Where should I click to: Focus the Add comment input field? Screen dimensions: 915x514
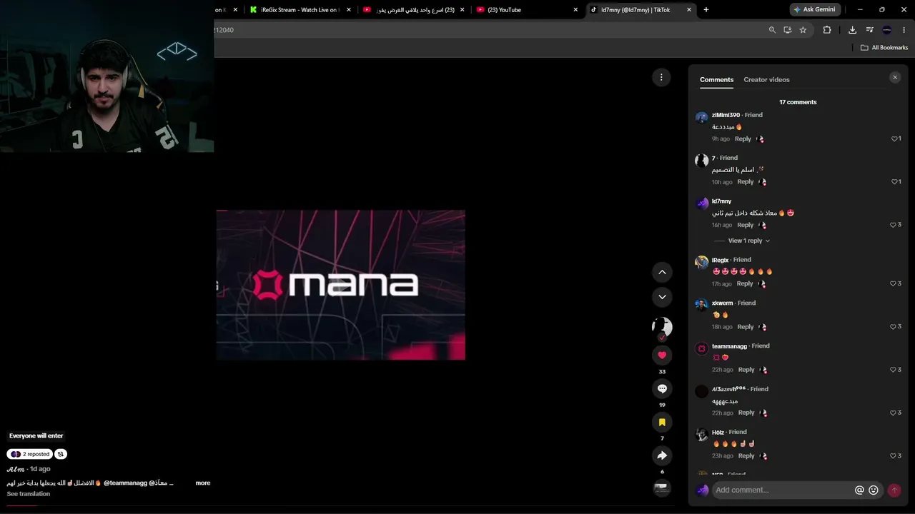[783, 490]
